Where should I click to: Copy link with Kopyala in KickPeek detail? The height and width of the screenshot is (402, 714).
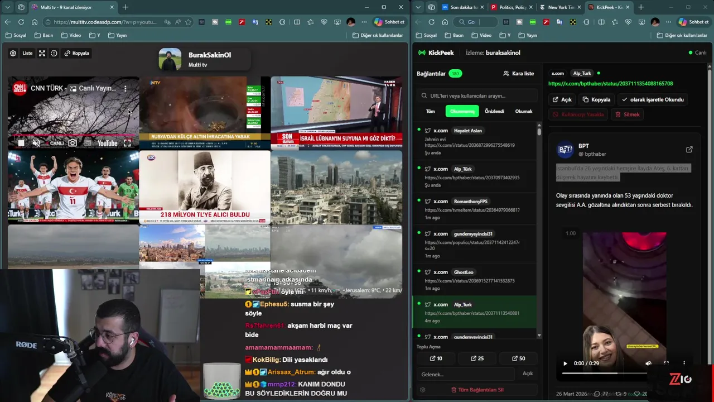click(x=596, y=99)
